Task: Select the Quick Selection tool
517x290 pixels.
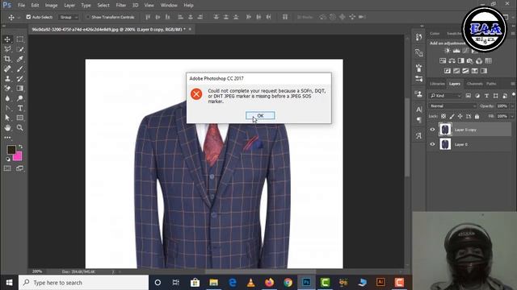Action: [19, 49]
